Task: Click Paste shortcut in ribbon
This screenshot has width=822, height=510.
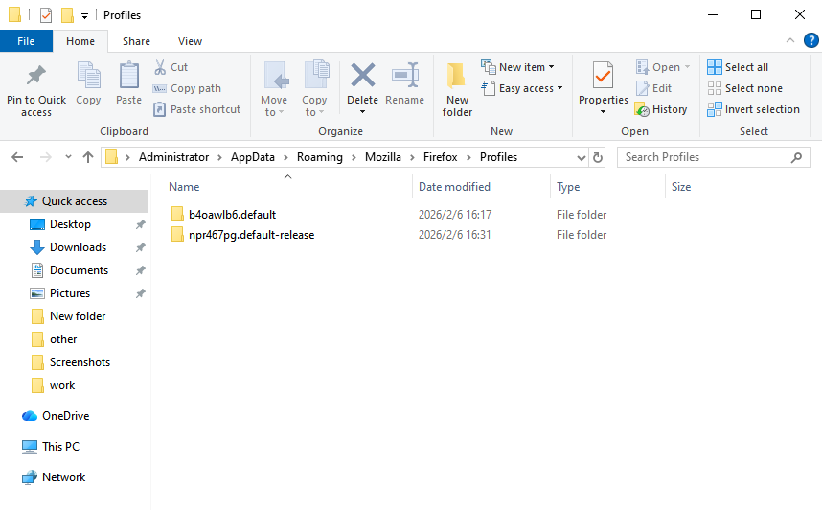Action: (x=196, y=109)
